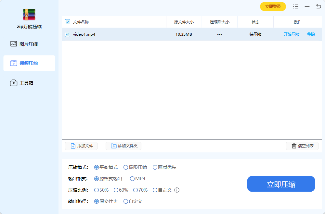Click the back arrow icon in title bar

click(318, 6)
